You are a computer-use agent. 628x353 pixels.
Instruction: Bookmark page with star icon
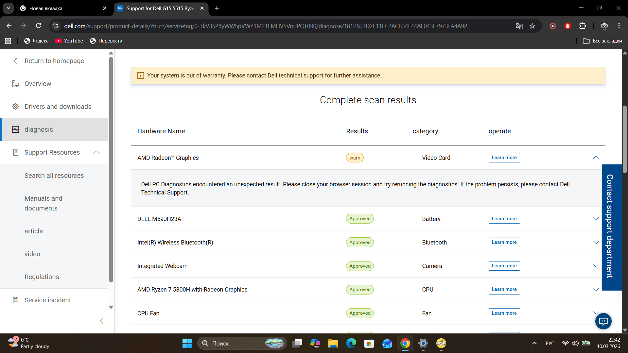(x=532, y=26)
